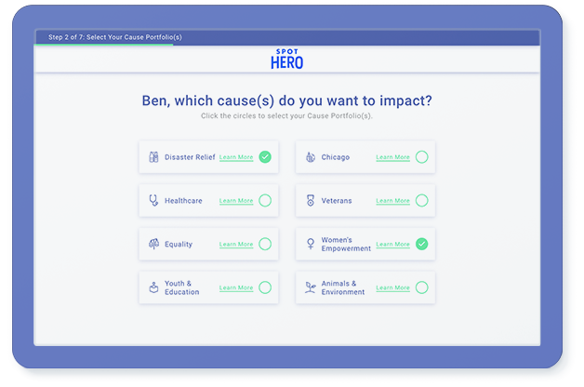The image size is (584, 387).
Task: Click the "Healthcare" label
Action: (x=183, y=201)
